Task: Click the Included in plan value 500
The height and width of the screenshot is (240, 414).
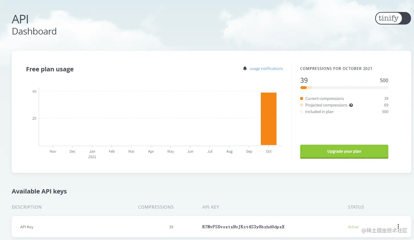Action: pyautogui.click(x=385, y=112)
